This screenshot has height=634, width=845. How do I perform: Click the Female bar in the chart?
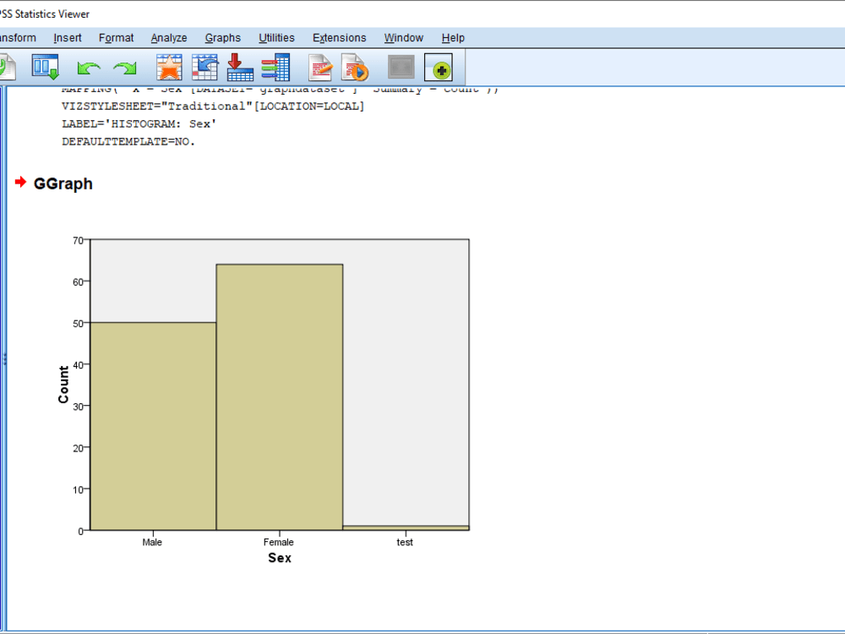point(279,397)
